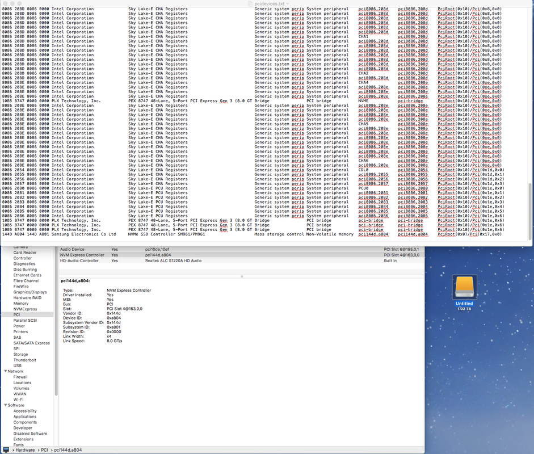This screenshot has width=534, height=454.
Task: Select Disc Burning in the sidebar
Action: (25, 270)
